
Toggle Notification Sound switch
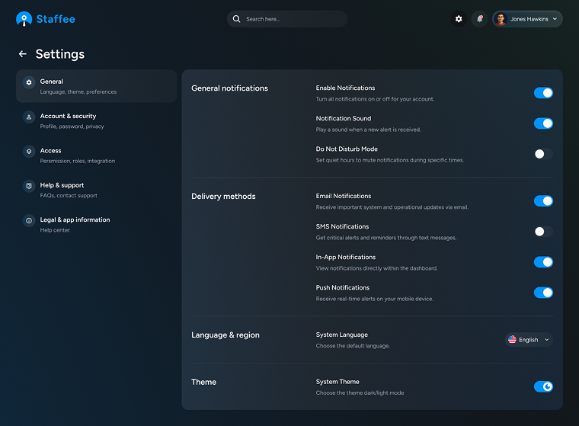tap(543, 123)
